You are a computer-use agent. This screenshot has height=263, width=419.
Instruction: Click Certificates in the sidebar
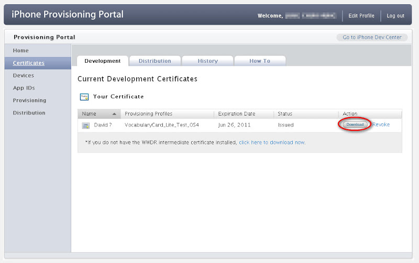point(29,63)
